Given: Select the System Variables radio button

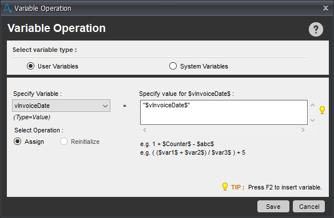Looking at the screenshot, I should 173,66.
